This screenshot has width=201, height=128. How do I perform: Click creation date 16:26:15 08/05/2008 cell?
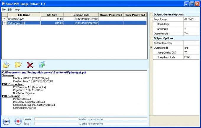pyautogui.click(x=81, y=23)
